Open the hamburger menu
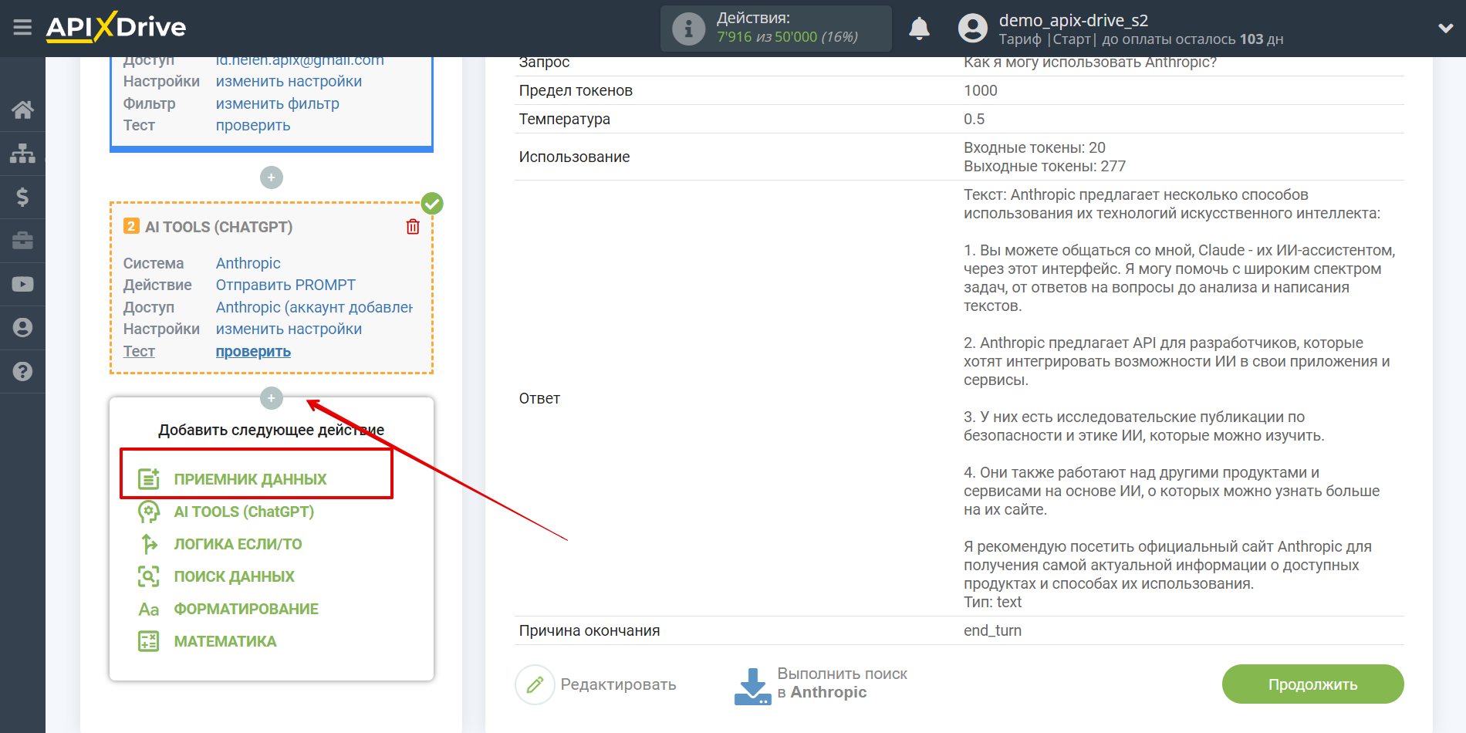This screenshot has width=1466, height=733. 22,28
